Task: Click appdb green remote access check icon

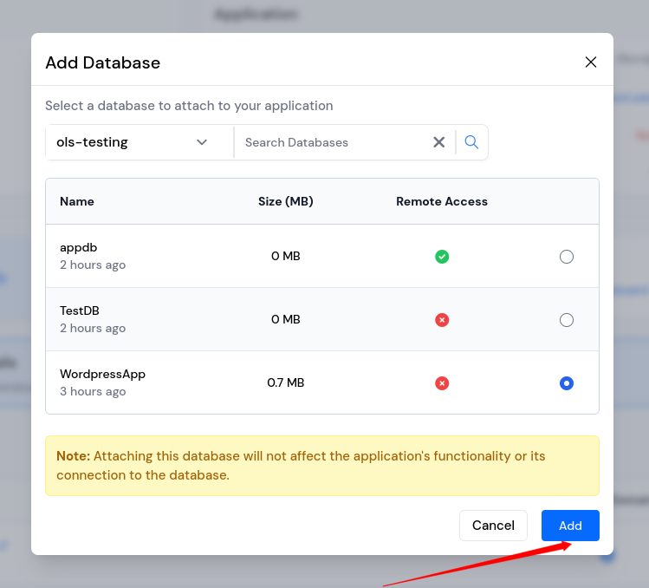Action: coord(442,257)
